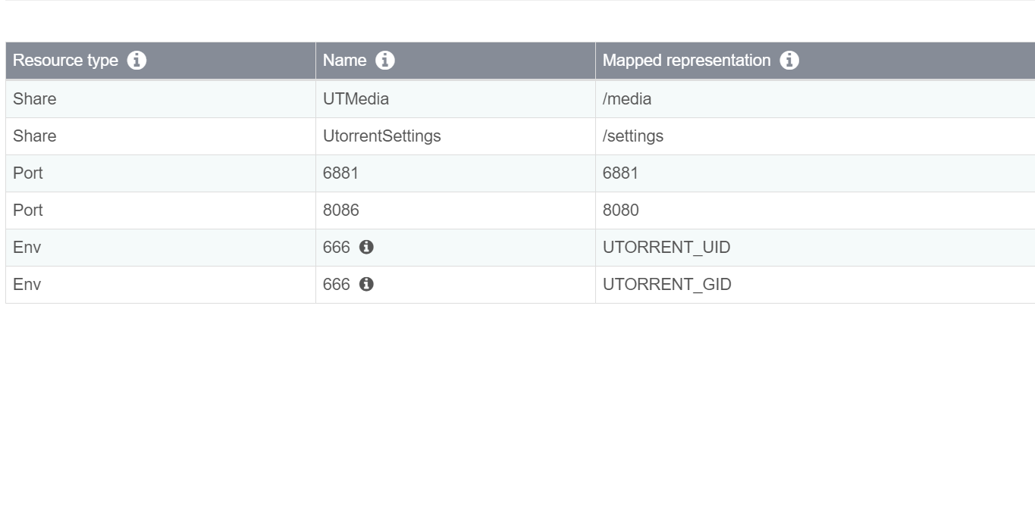The width and height of the screenshot is (1035, 524).
Task: Select the Mapped representation column header
Action: click(815, 61)
